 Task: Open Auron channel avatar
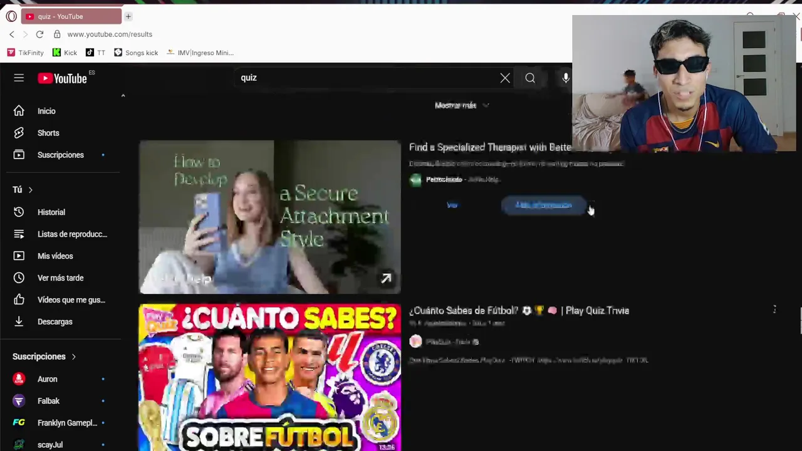point(19,379)
